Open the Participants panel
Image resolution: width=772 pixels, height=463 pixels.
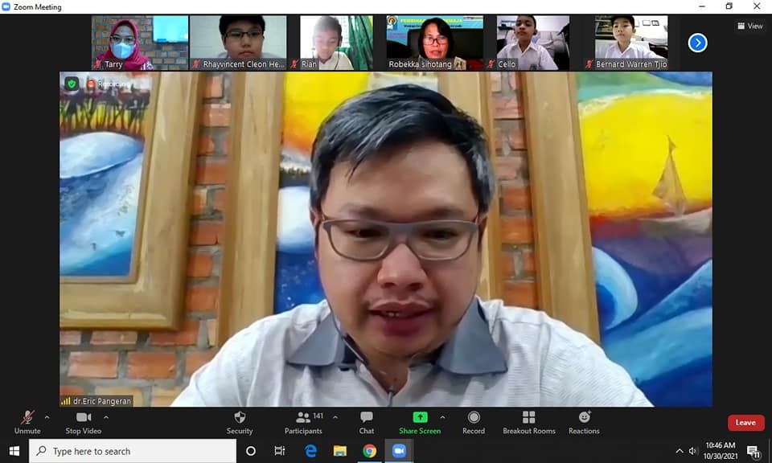point(303,422)
